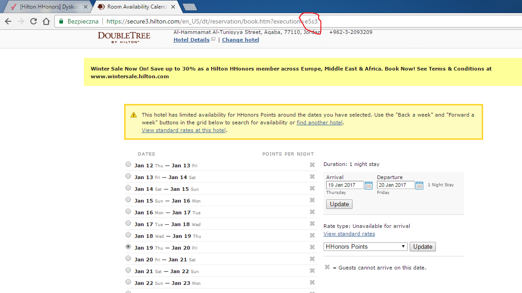The image size is (522, 293).
Task: Select the Jan 20 Fri – Jan 21 Sat radio
Action: (x=128, y=258)
